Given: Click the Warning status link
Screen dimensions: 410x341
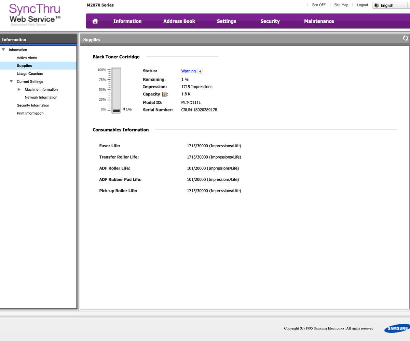Looking at the screenshot, I should click(x=188, y=71).
